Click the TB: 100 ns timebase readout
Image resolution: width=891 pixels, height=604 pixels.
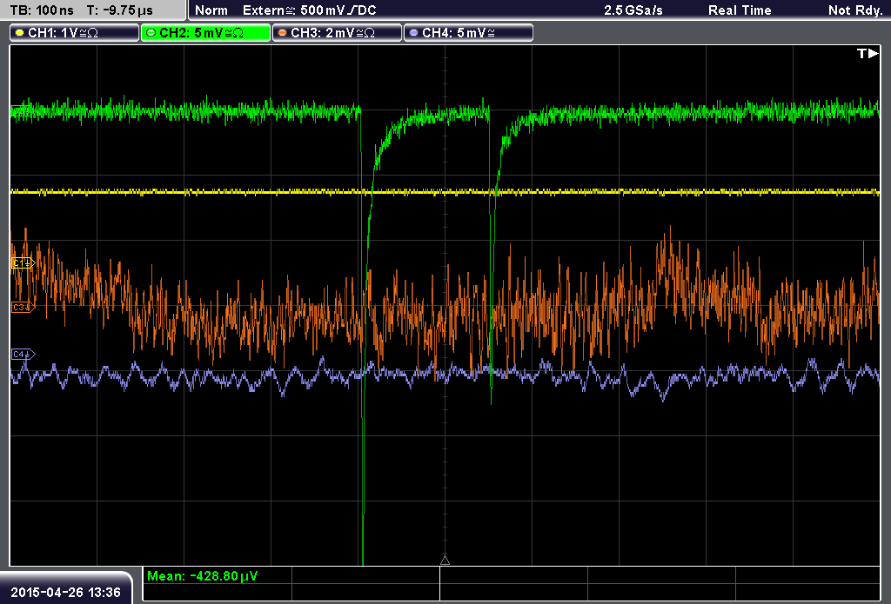tap(42, 10)
